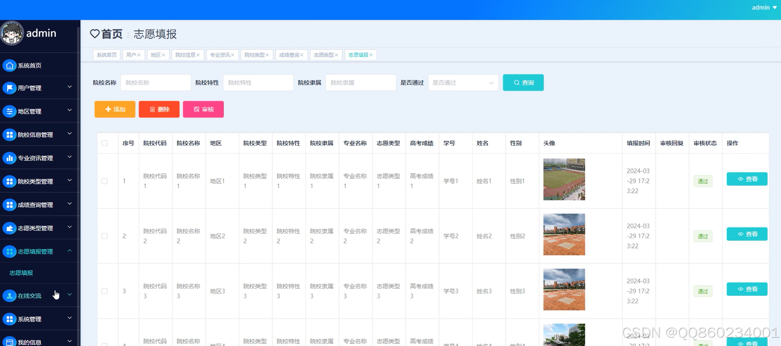Expand the 院校信息管理 menu chevron

coord(70,134)
